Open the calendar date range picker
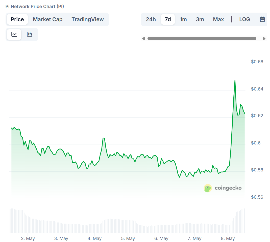 click(x=262, y=19)
